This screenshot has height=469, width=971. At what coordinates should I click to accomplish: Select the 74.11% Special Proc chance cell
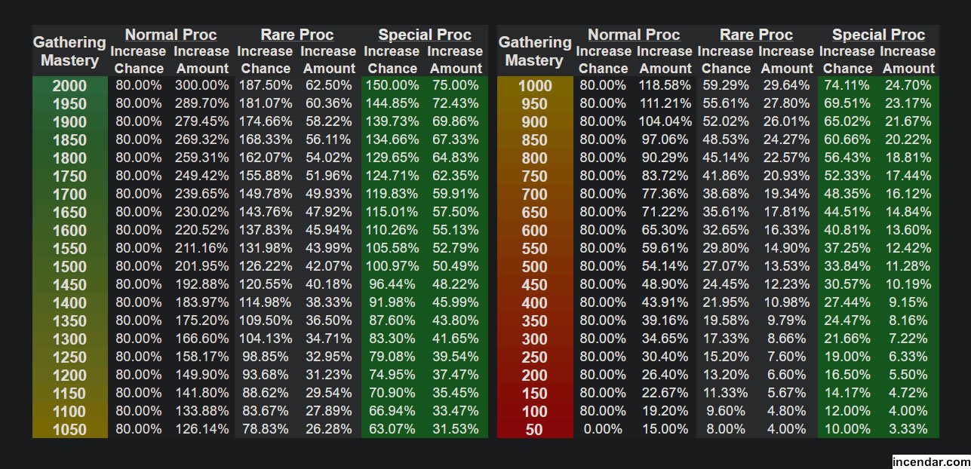tap(847, 85)
